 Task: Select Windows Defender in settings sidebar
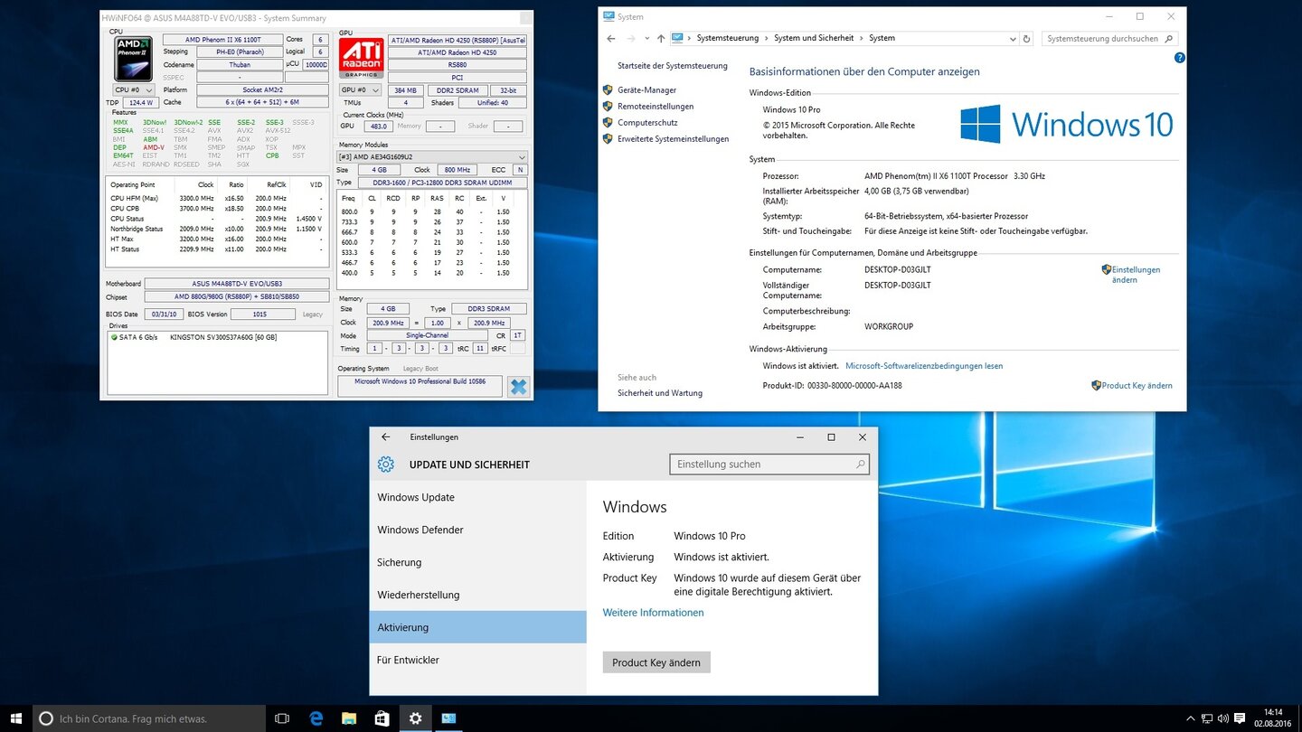point(478,530)
